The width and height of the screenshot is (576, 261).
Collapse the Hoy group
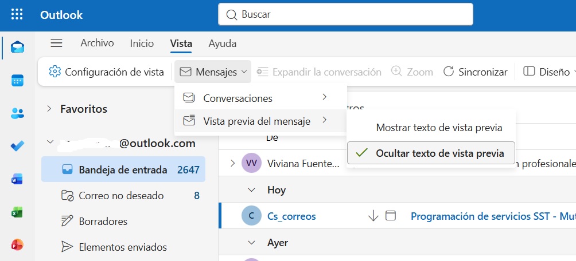click(252, 190)
